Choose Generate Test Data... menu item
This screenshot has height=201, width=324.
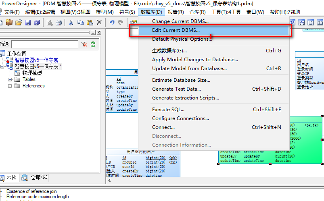tap(214, 89)
